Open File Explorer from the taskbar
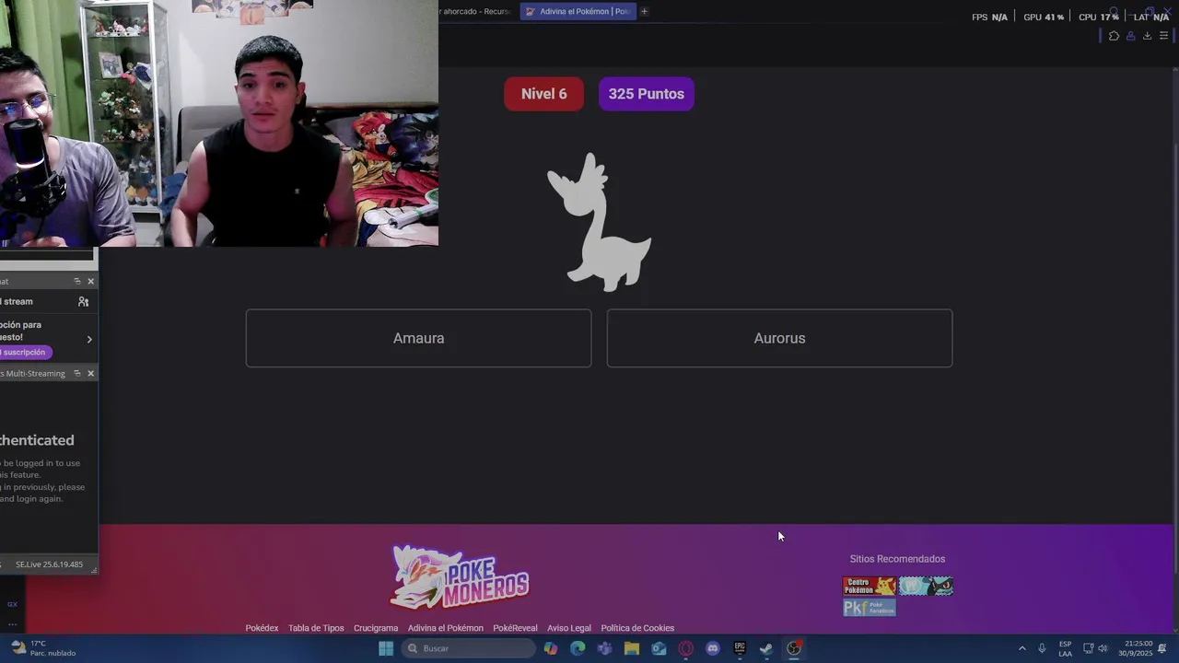 [632, 648]
